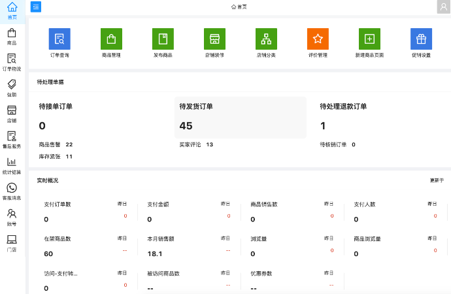Go to 订单物流 in the sidebar

click(x=12, y=63)
